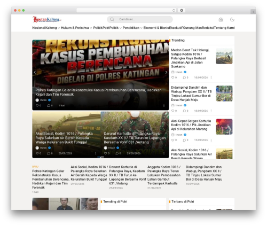Screen dimensions: 267x226
Task: Like trending article Aksi Cepat Satgas Karhutla
Action: click(x=172, y=140)
